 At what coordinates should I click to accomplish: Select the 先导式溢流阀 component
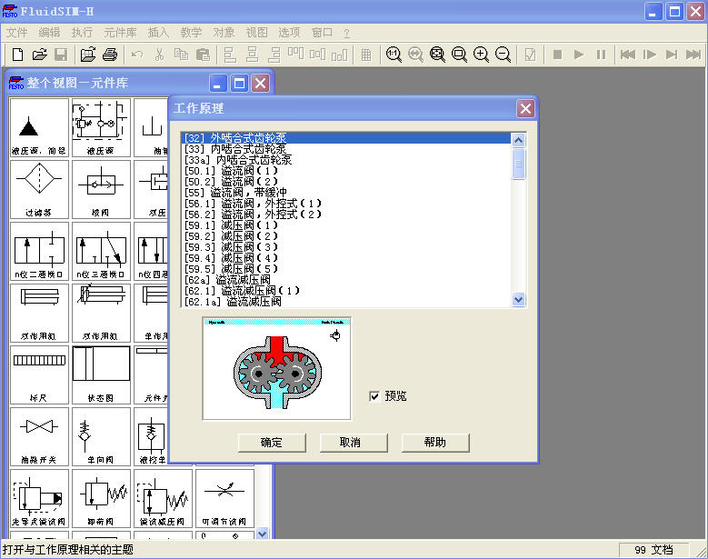(x=39, y=499)
